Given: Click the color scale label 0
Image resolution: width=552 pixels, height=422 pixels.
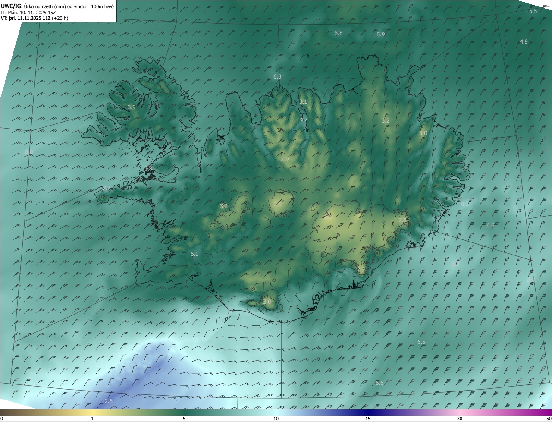Looking at the screenshot, I should [x=2, y=419].
